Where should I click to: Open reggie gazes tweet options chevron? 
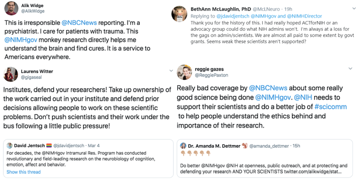click(350, 69)
